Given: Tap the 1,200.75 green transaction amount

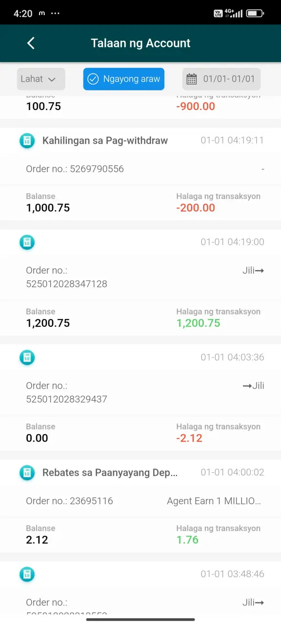Looking at the screenshot, I should [x=199, y=323].
